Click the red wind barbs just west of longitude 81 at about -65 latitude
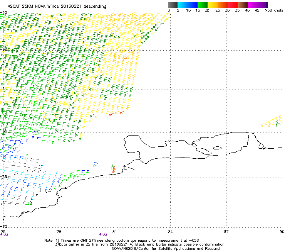Viewport: 285px width, 251px height. point(111,115)
